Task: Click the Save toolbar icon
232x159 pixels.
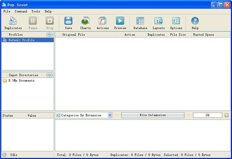Action: coord(68,21)
